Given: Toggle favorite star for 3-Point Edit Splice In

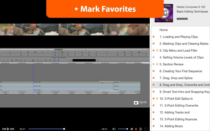Looking at the screenshot, I should pos(154,99).
